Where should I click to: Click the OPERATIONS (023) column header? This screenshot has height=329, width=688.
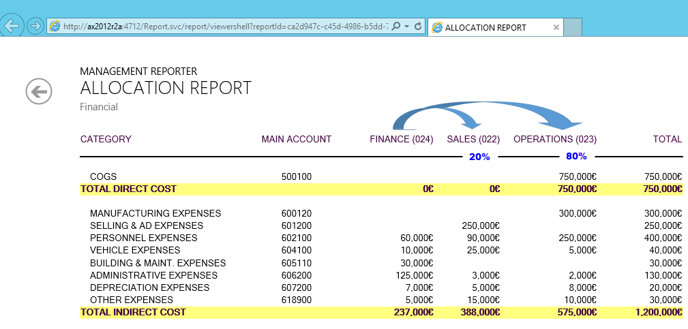[554, 139]
